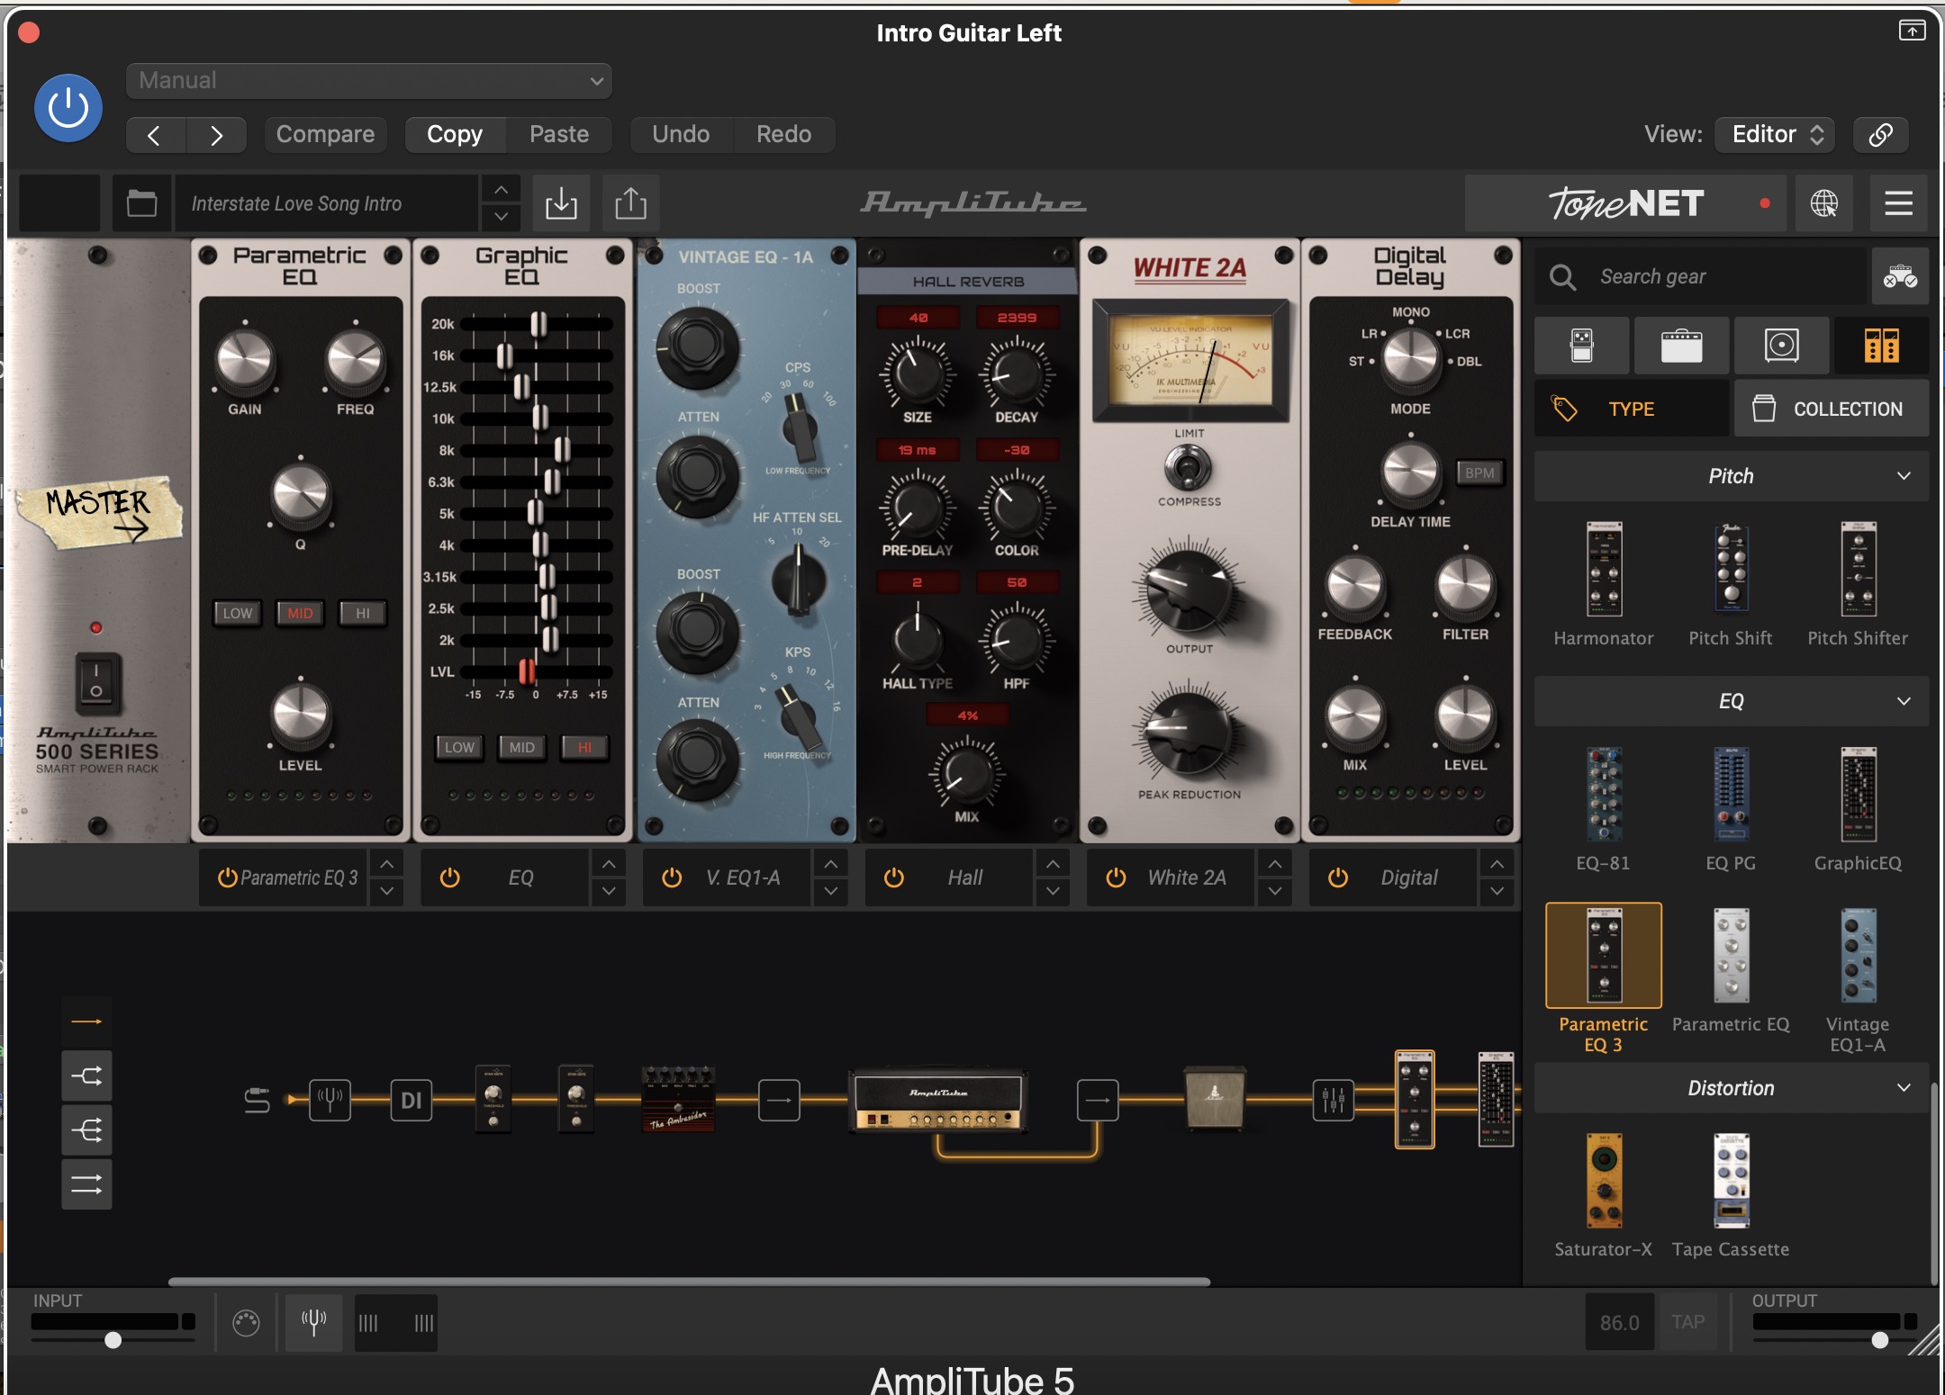Flip White 2A Limit/Compress switch
Screen dimensions: 1945x1395
[x=1189, y=468]
